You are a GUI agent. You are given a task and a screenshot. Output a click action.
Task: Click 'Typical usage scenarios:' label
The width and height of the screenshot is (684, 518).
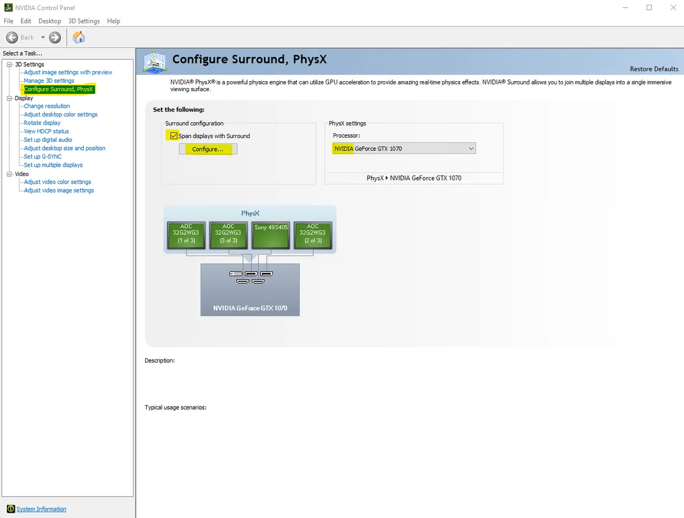(x=175, y=408)
